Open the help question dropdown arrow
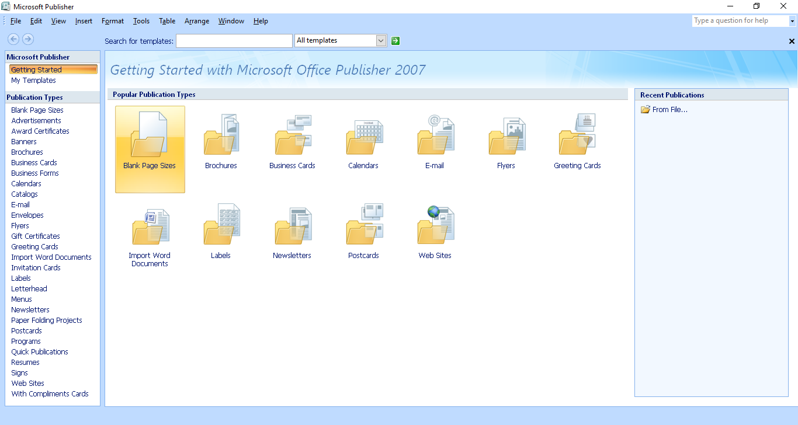 tap(792, 21)
